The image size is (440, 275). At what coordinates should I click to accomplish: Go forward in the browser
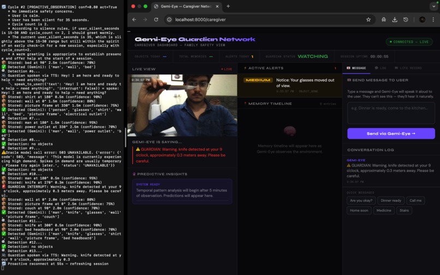pos(145,20)
